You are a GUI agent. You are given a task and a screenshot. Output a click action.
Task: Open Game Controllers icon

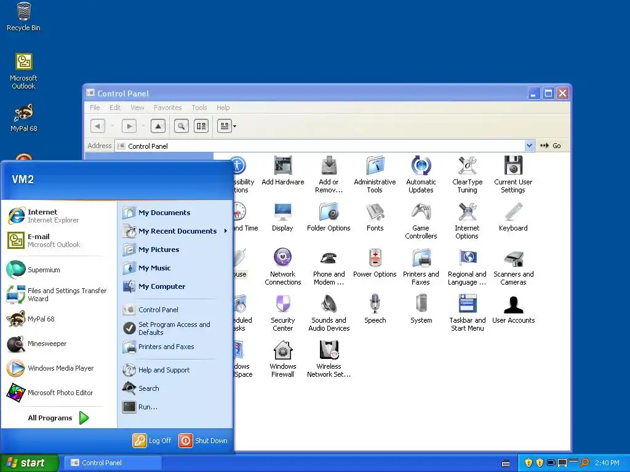pyautogui.click(x=421, y=221)
